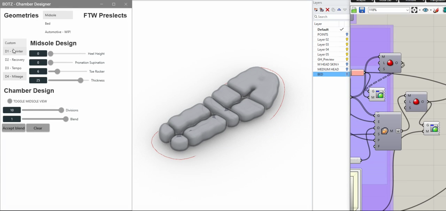Click the Clear button

[38, 128]
